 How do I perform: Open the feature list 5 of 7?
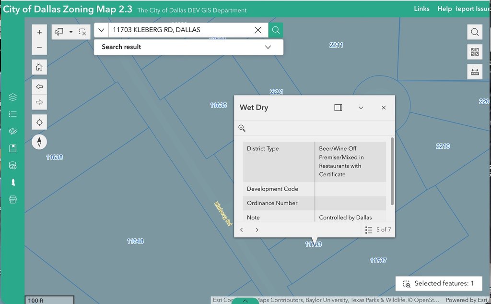(378, 230)
